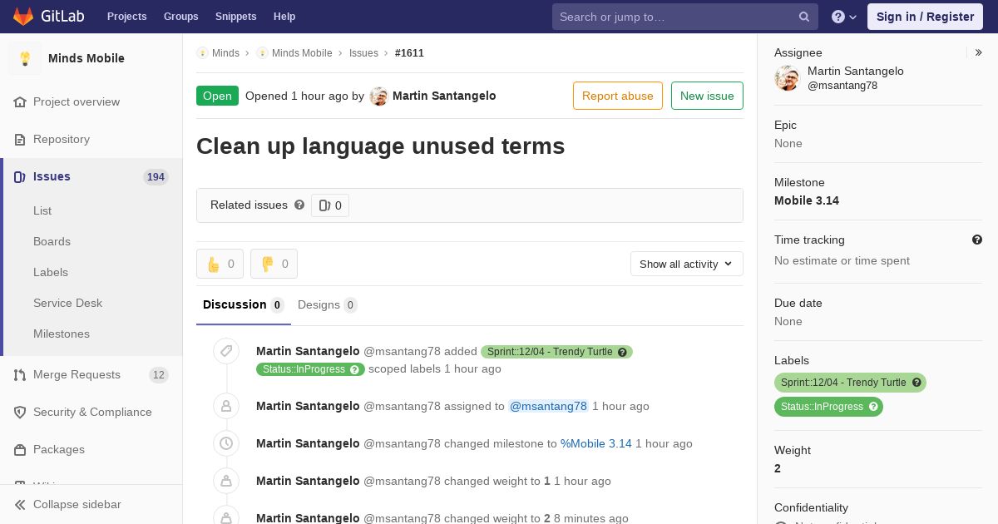
Task: Click Sprint::12/04 - Trendy Turtle sidebar label
Action: [843, 383]
